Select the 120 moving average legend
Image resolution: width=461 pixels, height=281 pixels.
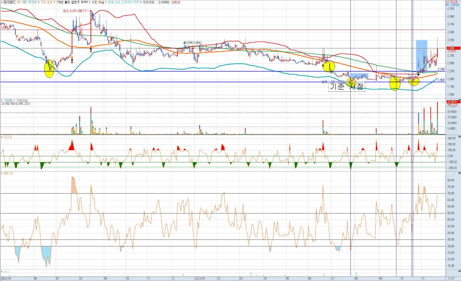24,2
